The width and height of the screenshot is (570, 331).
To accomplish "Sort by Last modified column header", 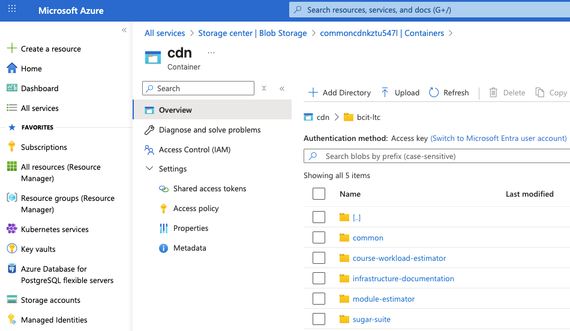I will 529,194.
